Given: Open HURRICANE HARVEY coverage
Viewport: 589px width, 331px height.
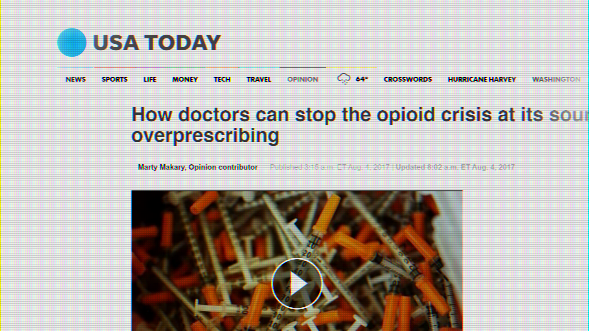Looking at the screenshot, I should point(482,79).
